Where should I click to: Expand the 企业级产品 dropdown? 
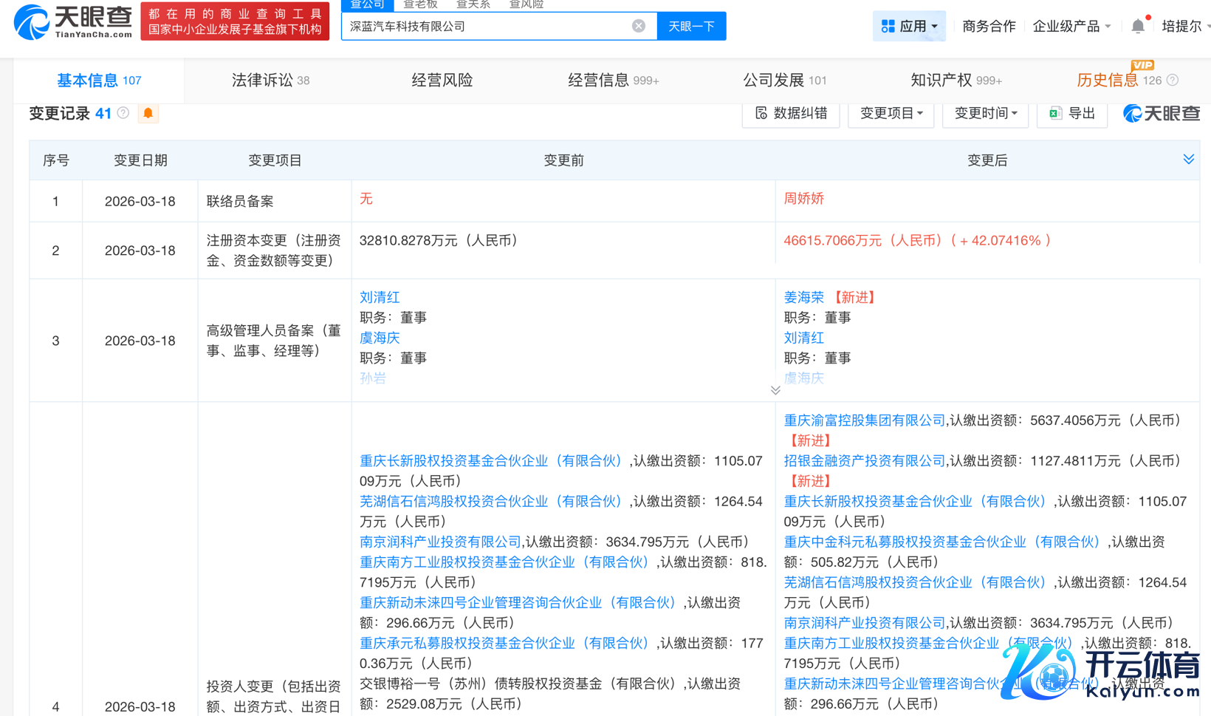click(1071, 27)
